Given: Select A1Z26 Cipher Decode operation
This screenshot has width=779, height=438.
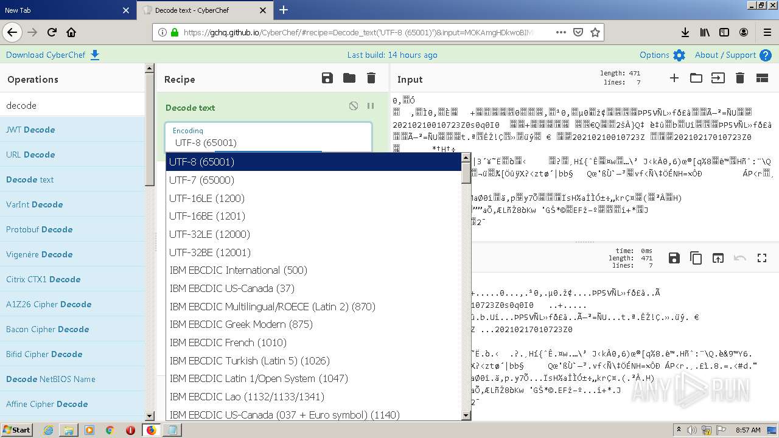Looking at the screenshot, I should tap(72, 304).
